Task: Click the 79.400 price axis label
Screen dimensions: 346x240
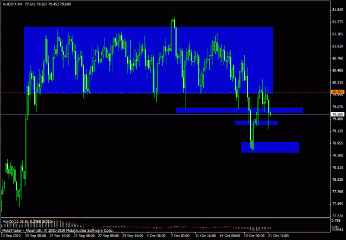Action: point(338,119)
